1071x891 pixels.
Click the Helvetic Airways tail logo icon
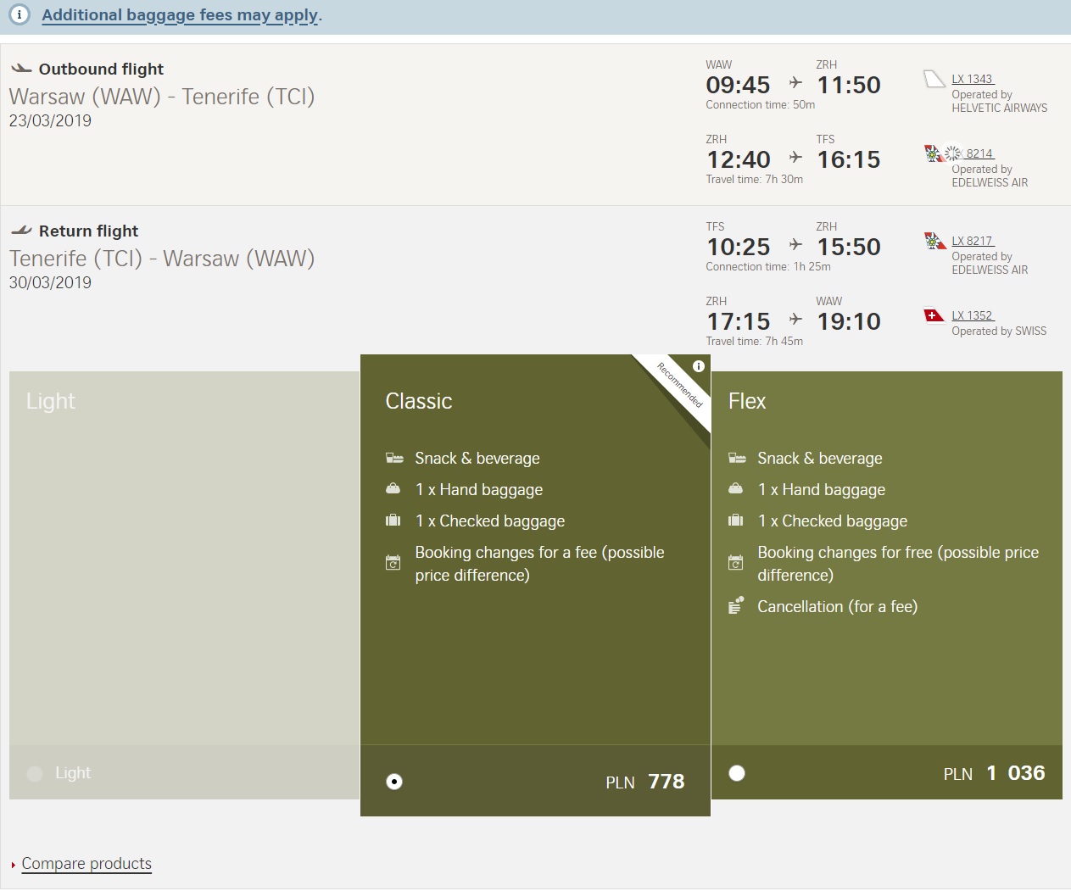click(x=934, y=80)
